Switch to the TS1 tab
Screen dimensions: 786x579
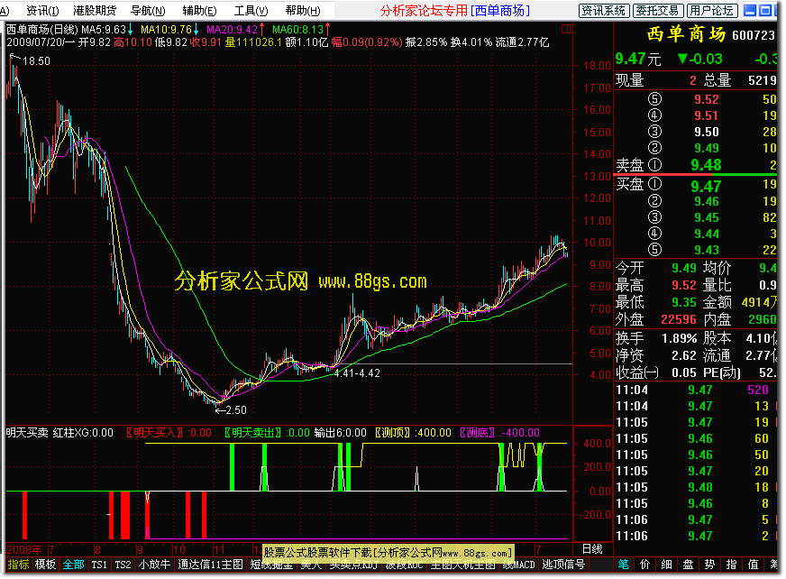pyautogui.click(x=99, y=565)
